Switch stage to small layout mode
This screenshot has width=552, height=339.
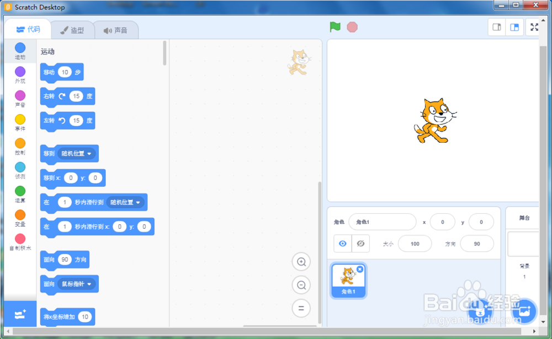pos(496,26)
